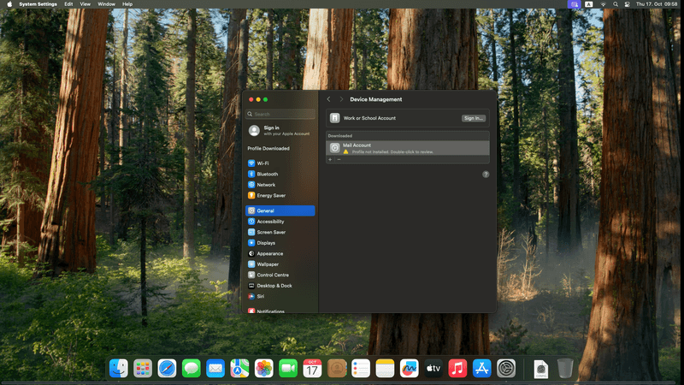
Task: Open Energy Saver settings
Action: coord(270,195)
